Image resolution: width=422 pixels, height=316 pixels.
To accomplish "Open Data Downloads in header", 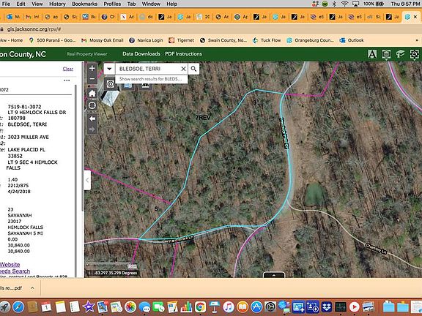I will click(141, 53).
